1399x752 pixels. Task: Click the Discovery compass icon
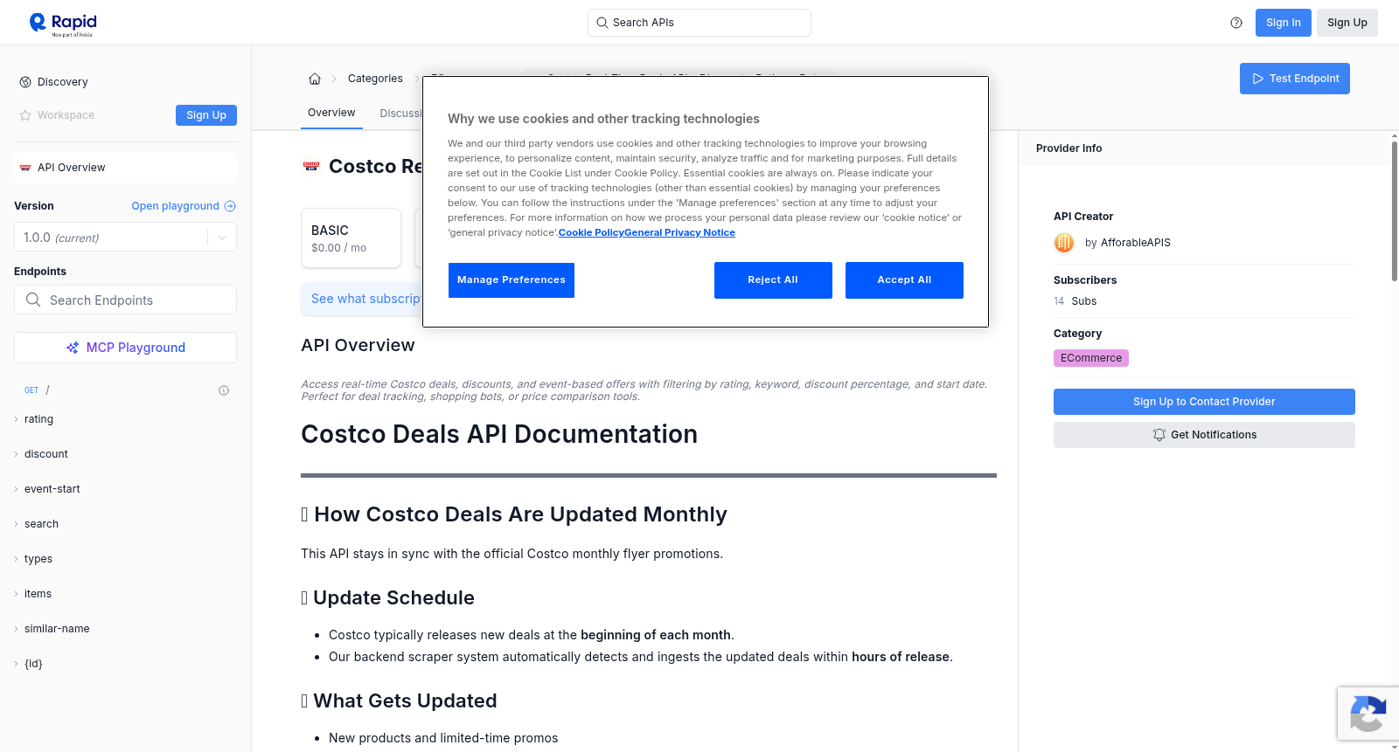pos(25,82)
